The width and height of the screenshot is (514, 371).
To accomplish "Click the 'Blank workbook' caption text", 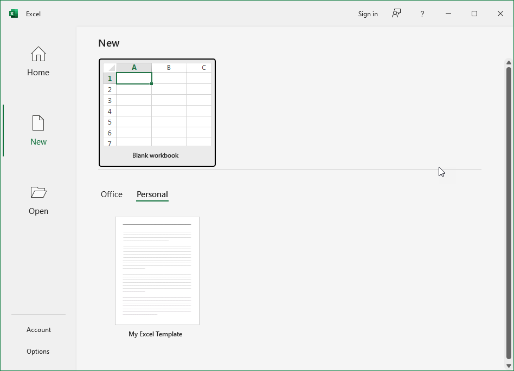I will [x=156, y=155].
